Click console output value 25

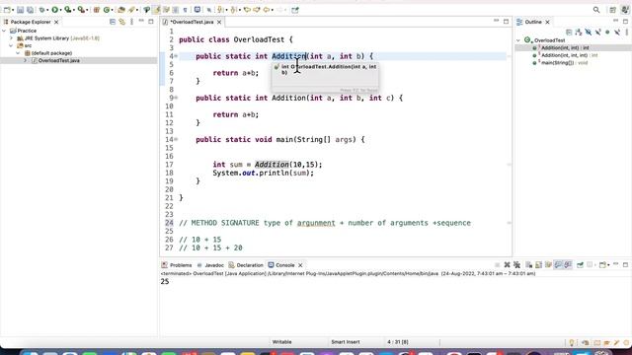tap(165, 281)
